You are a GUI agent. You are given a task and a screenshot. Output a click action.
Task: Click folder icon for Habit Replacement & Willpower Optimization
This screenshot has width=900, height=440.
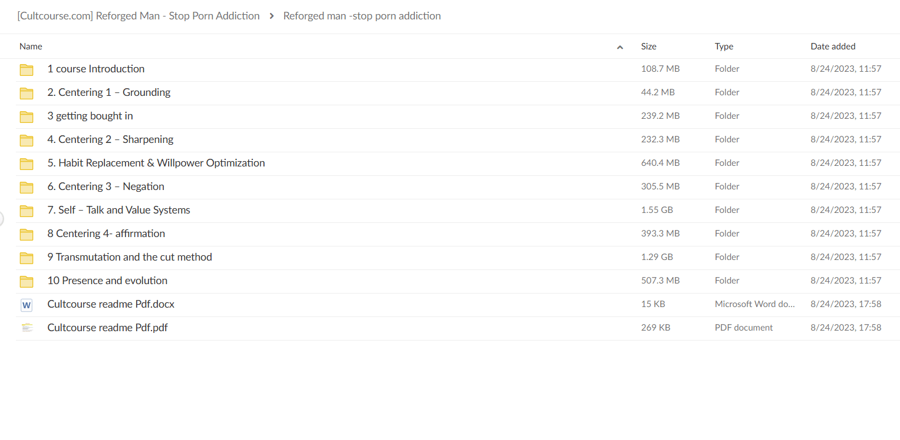click(x=27, y=164)
